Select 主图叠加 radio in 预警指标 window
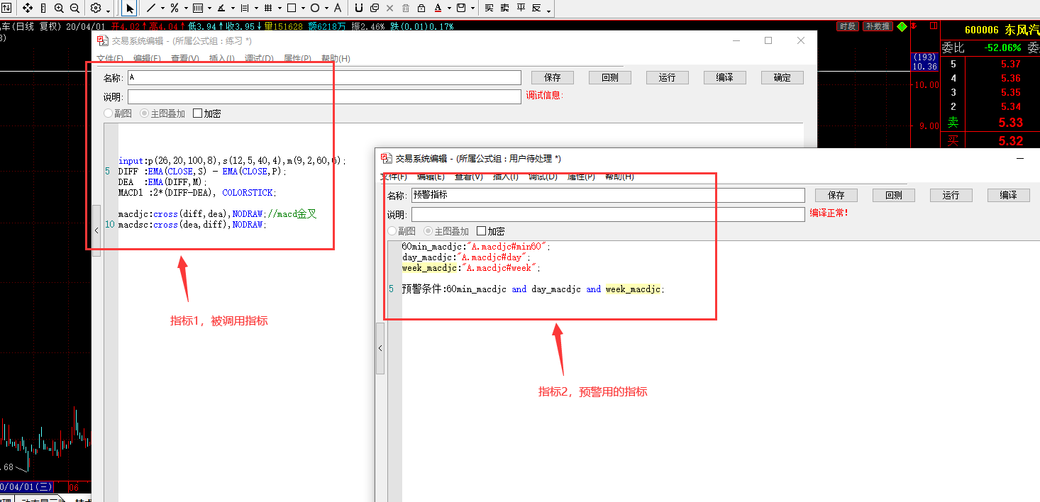 (428, 231)
